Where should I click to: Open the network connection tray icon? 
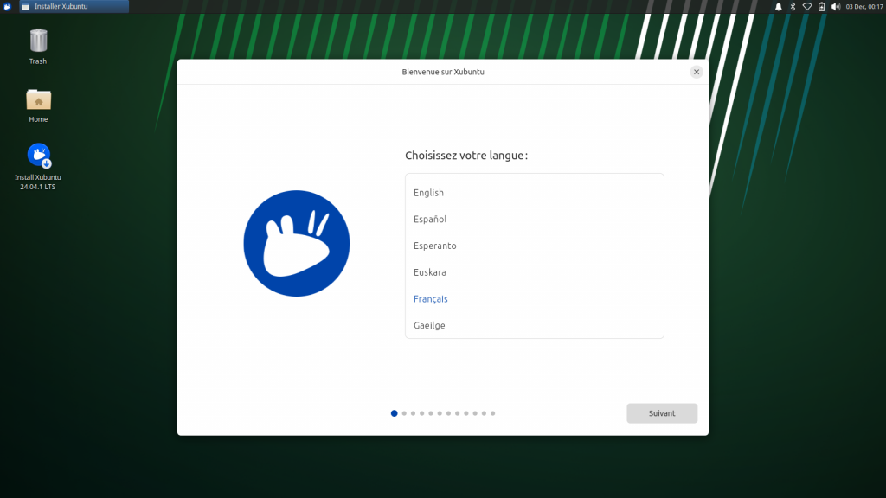(807, 6)
